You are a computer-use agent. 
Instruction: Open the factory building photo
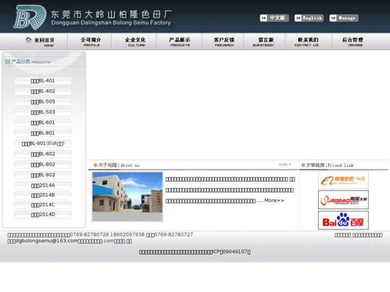click(127, 196)
